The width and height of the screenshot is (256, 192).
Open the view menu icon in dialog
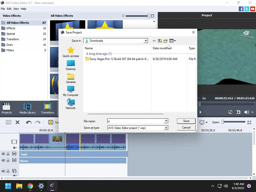tap(172, 41)
